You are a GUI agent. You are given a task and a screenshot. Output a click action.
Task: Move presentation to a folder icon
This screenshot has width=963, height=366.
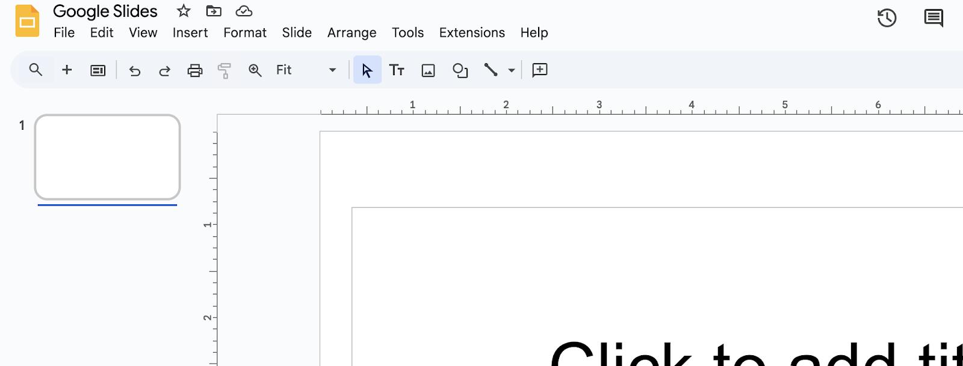[214, 11]
